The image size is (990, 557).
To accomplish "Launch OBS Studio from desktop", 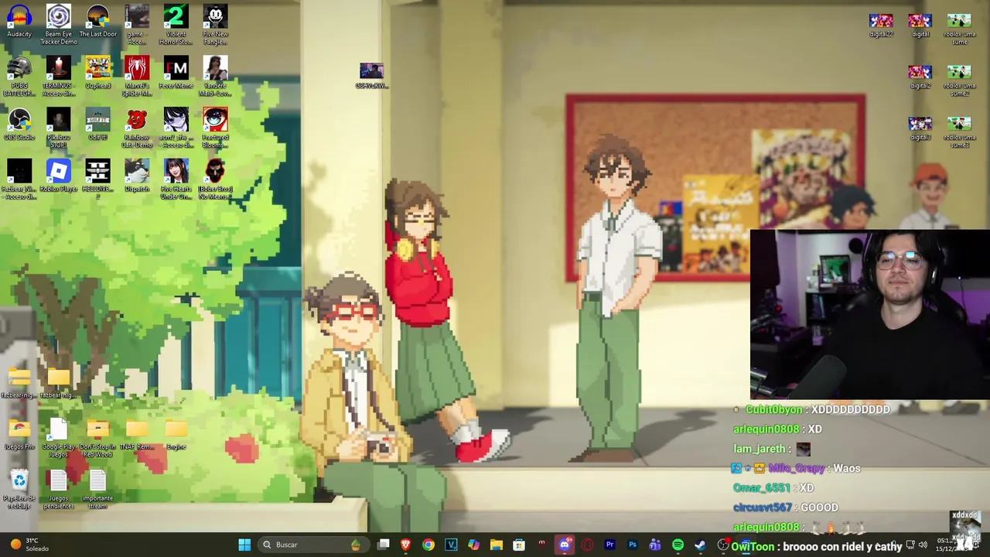I will tap(19, 125).
